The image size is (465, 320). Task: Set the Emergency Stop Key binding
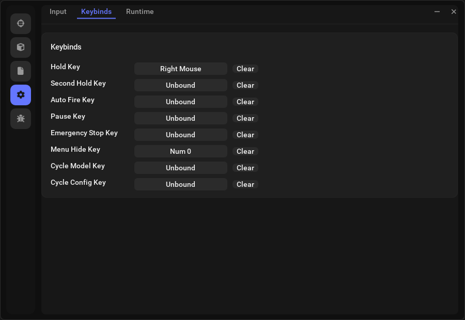[x=181, y=135]
